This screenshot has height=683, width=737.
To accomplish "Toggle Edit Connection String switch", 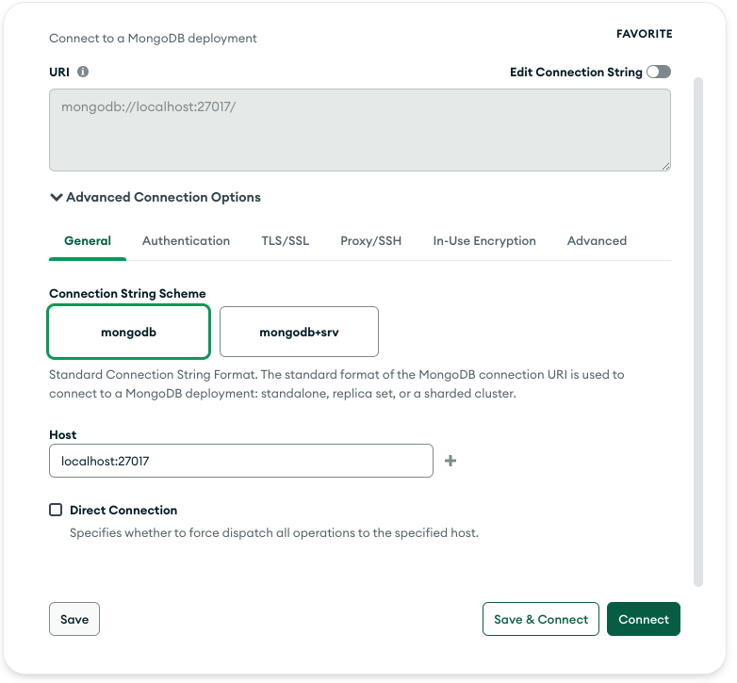I will (659, 72).
